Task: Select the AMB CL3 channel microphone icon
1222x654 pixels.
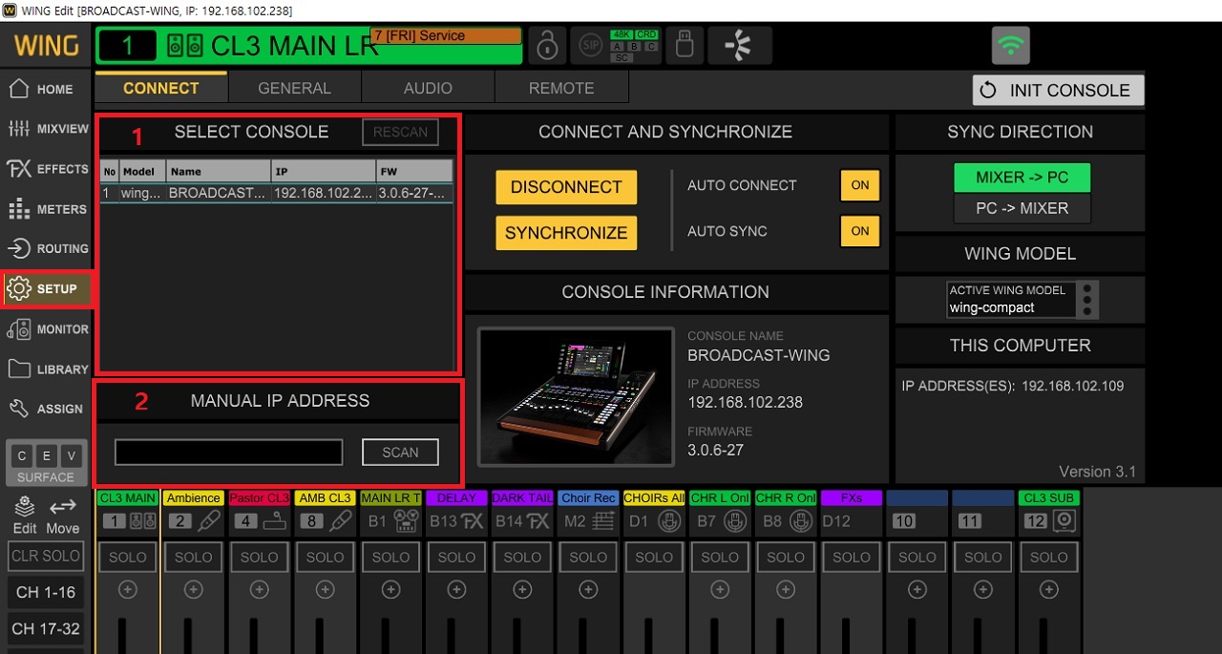Action: coord(339,521)
